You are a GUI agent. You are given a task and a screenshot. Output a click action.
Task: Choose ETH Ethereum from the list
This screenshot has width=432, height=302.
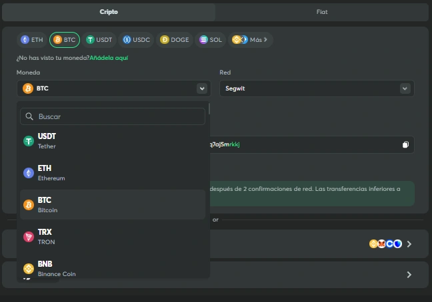pyautogui.click(x=113, y=173)
